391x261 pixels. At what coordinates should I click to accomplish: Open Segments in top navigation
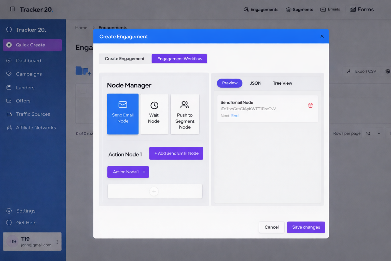click(x=300, y=9)
